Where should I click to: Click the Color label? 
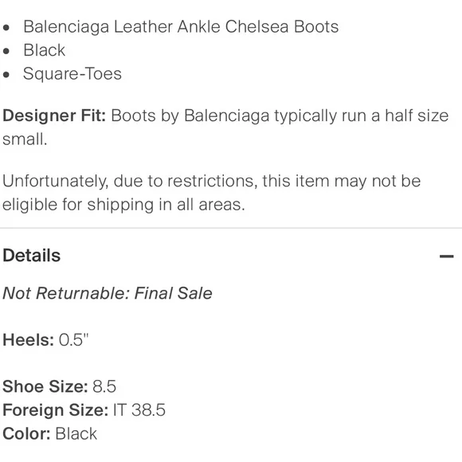[26, 433]
